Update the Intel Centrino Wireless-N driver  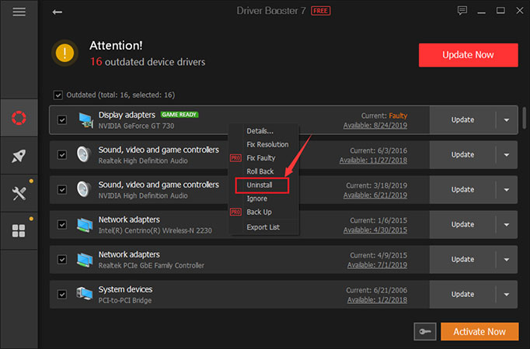[x=462, y=225]
